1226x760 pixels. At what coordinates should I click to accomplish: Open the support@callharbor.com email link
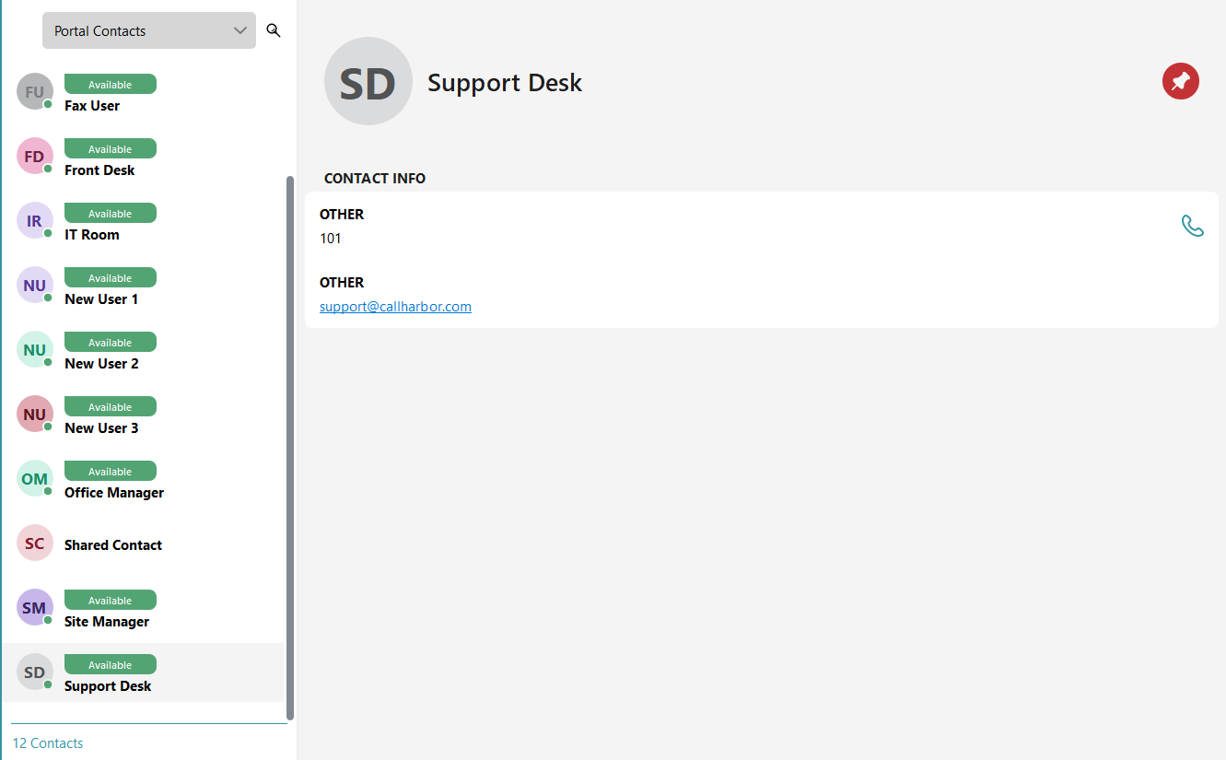[395, 307]
